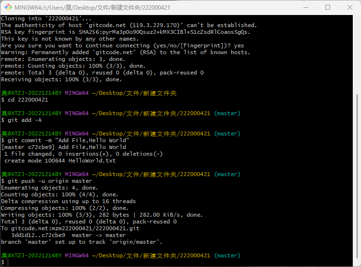Click the "Cloning into '222000421'..." line

[x=46, y=18]
